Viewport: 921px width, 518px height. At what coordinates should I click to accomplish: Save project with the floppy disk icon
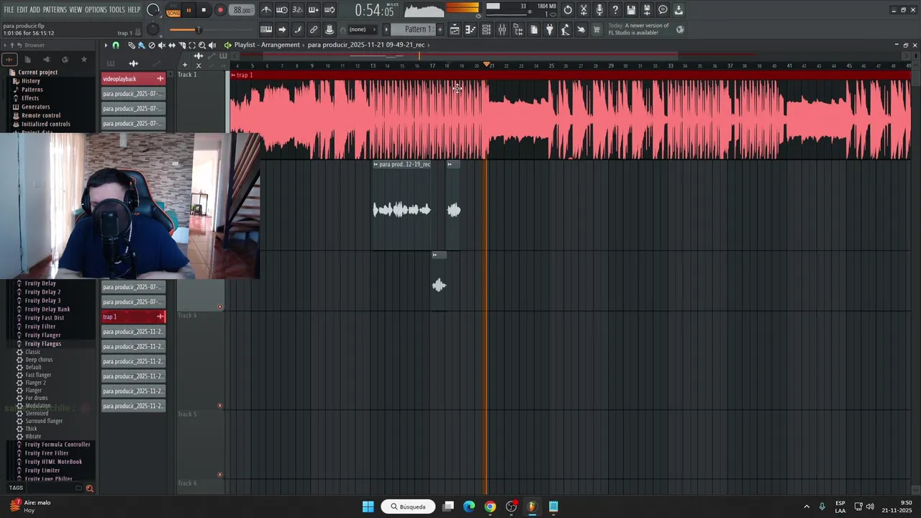631,10
